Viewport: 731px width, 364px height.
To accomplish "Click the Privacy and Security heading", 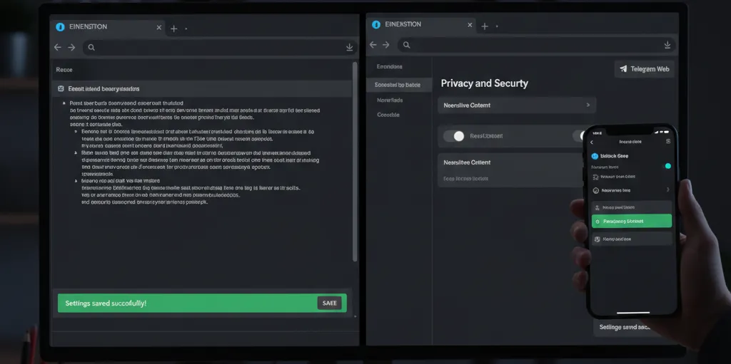I will [485, 83].
